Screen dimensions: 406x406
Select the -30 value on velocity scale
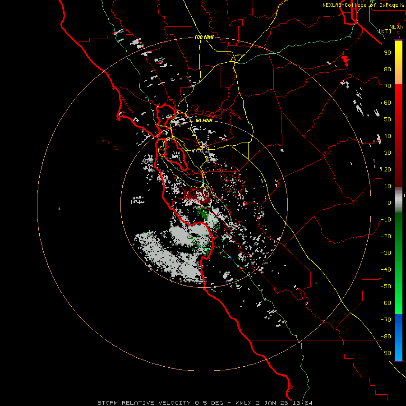coord(386,253)
